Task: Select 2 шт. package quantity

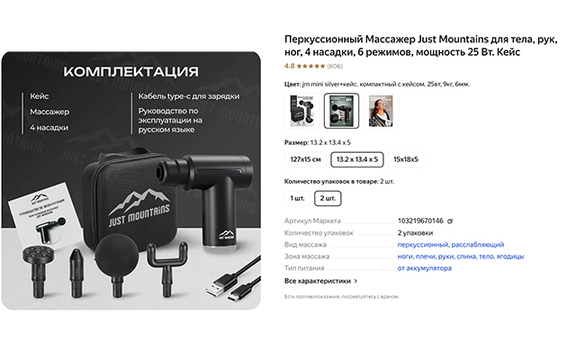Action: (328, 198)
